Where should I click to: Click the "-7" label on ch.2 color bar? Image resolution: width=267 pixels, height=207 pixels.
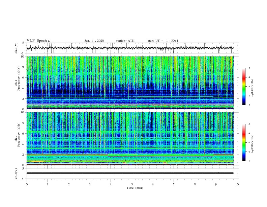point(248,161)
